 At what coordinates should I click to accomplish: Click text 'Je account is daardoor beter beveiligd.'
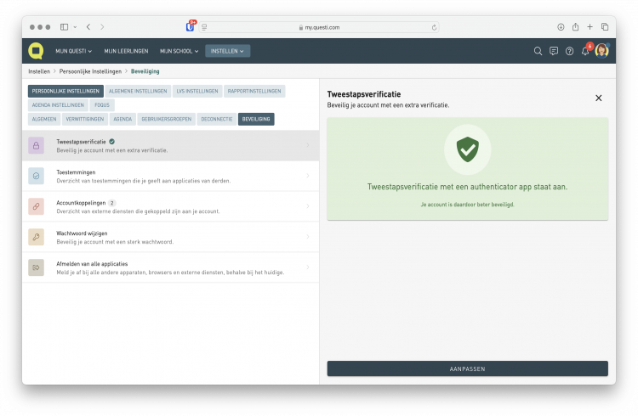[x=468, y=205]
